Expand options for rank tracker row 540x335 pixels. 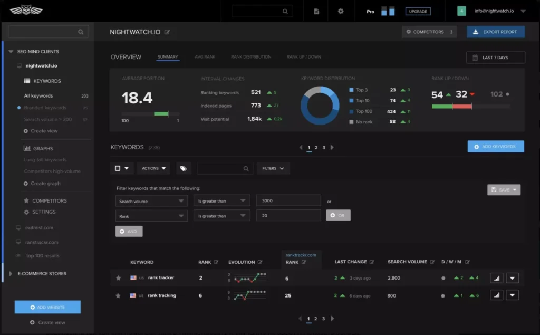513,278
